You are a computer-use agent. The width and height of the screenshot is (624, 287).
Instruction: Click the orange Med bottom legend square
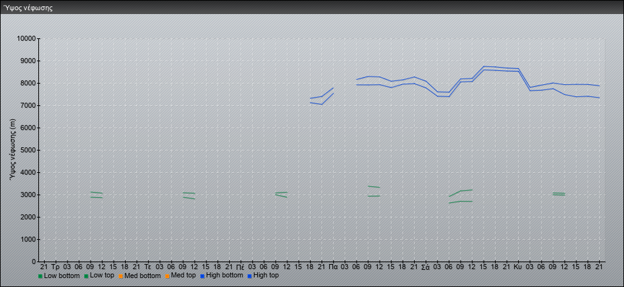121,276
